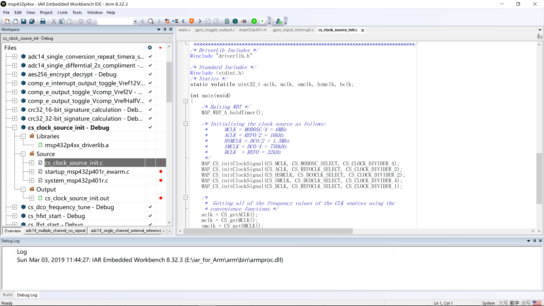This screenshot has width=544, height=306.
Task: Create a new document from the toolbar
Action: tap(7, 21)
